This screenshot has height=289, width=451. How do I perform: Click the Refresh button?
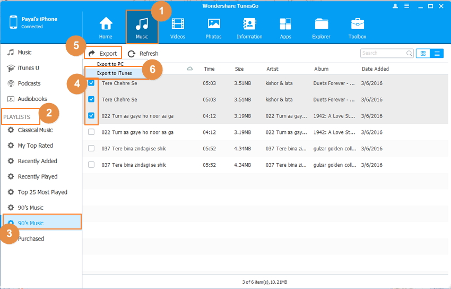[143, 54]
